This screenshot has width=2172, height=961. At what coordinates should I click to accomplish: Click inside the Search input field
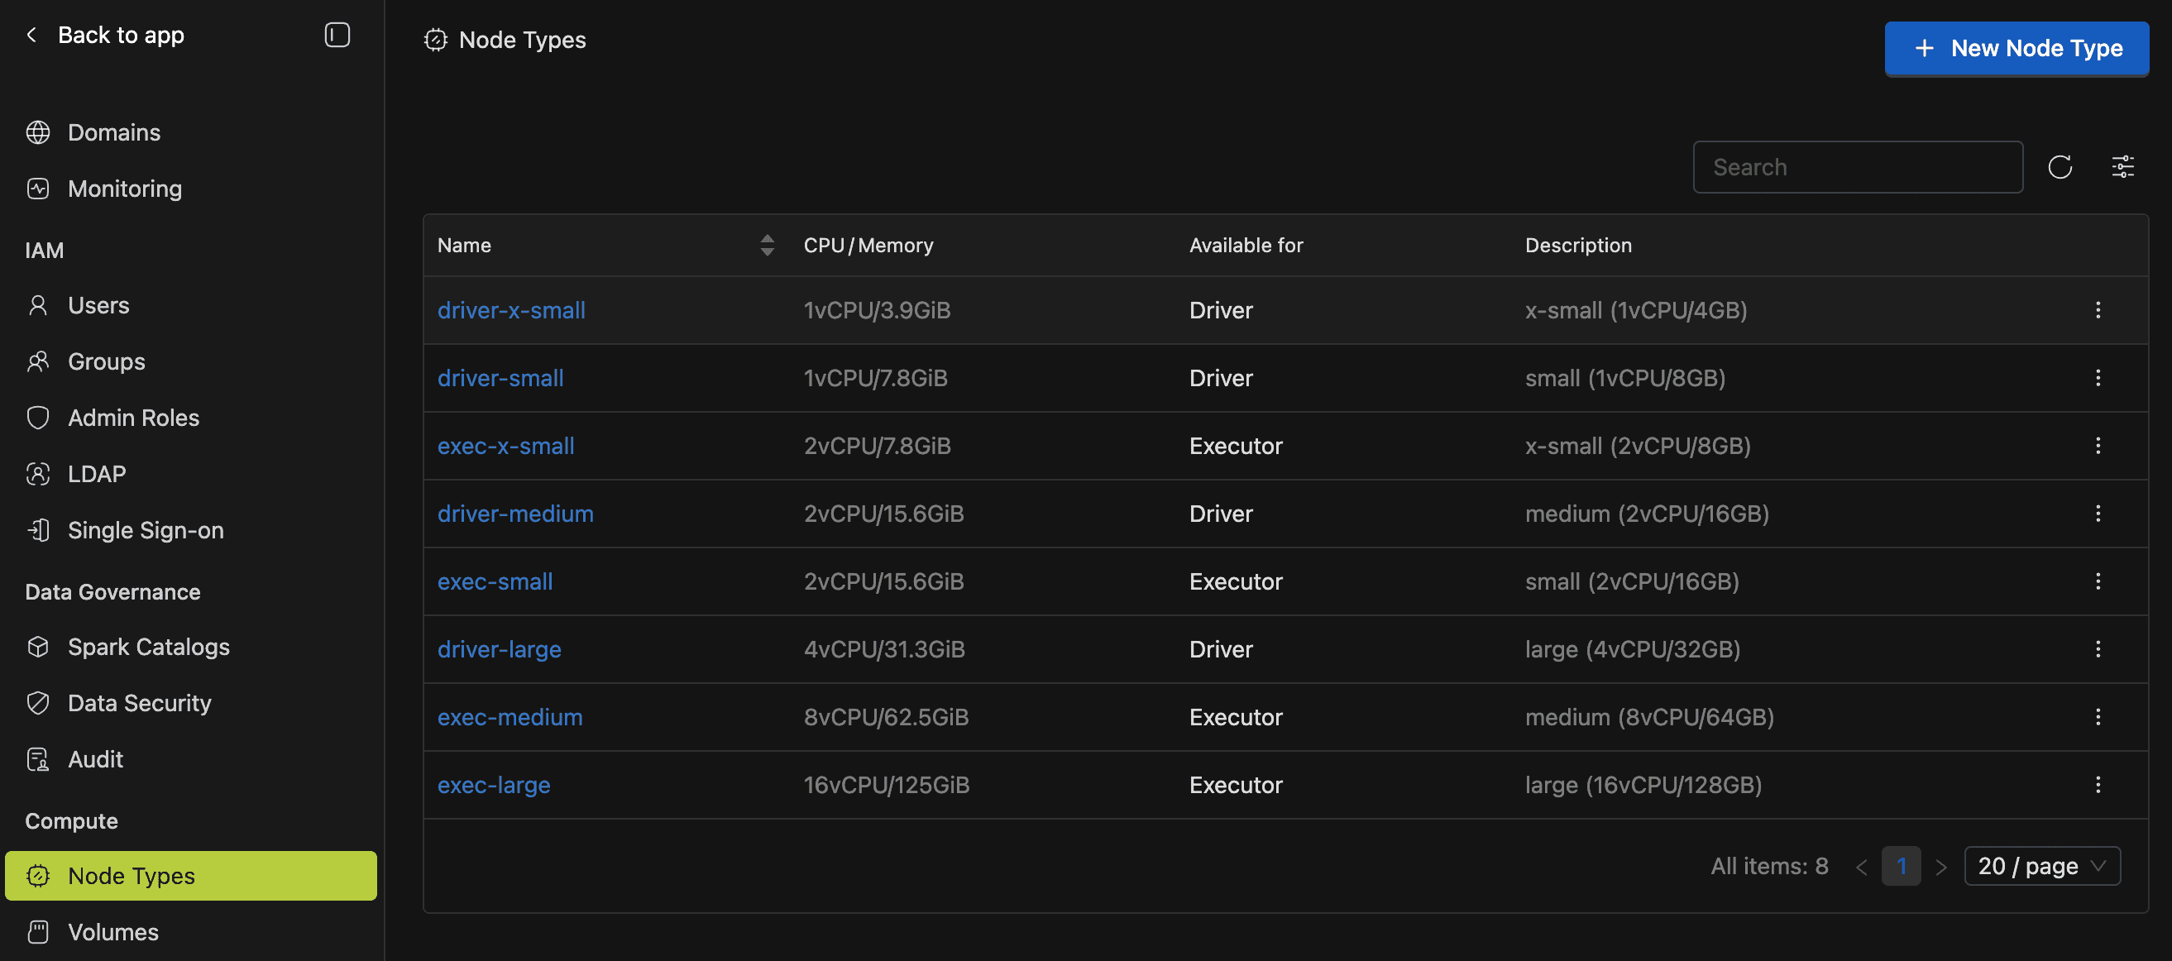coord(1857,167)
